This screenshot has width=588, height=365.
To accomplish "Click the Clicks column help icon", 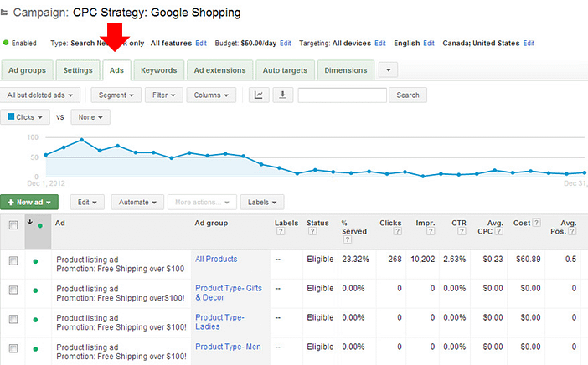I will pyautogui.click(x=398, y=231).
